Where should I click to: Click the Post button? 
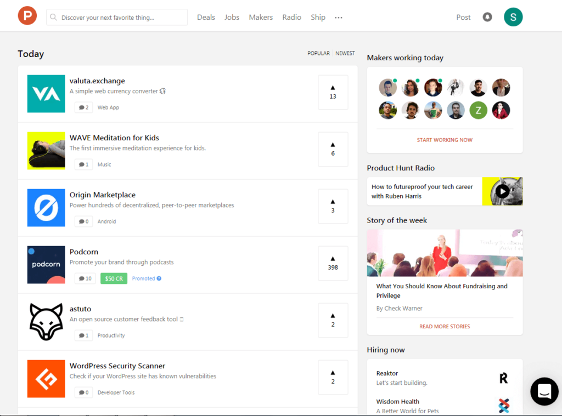(x=463, y=17)
